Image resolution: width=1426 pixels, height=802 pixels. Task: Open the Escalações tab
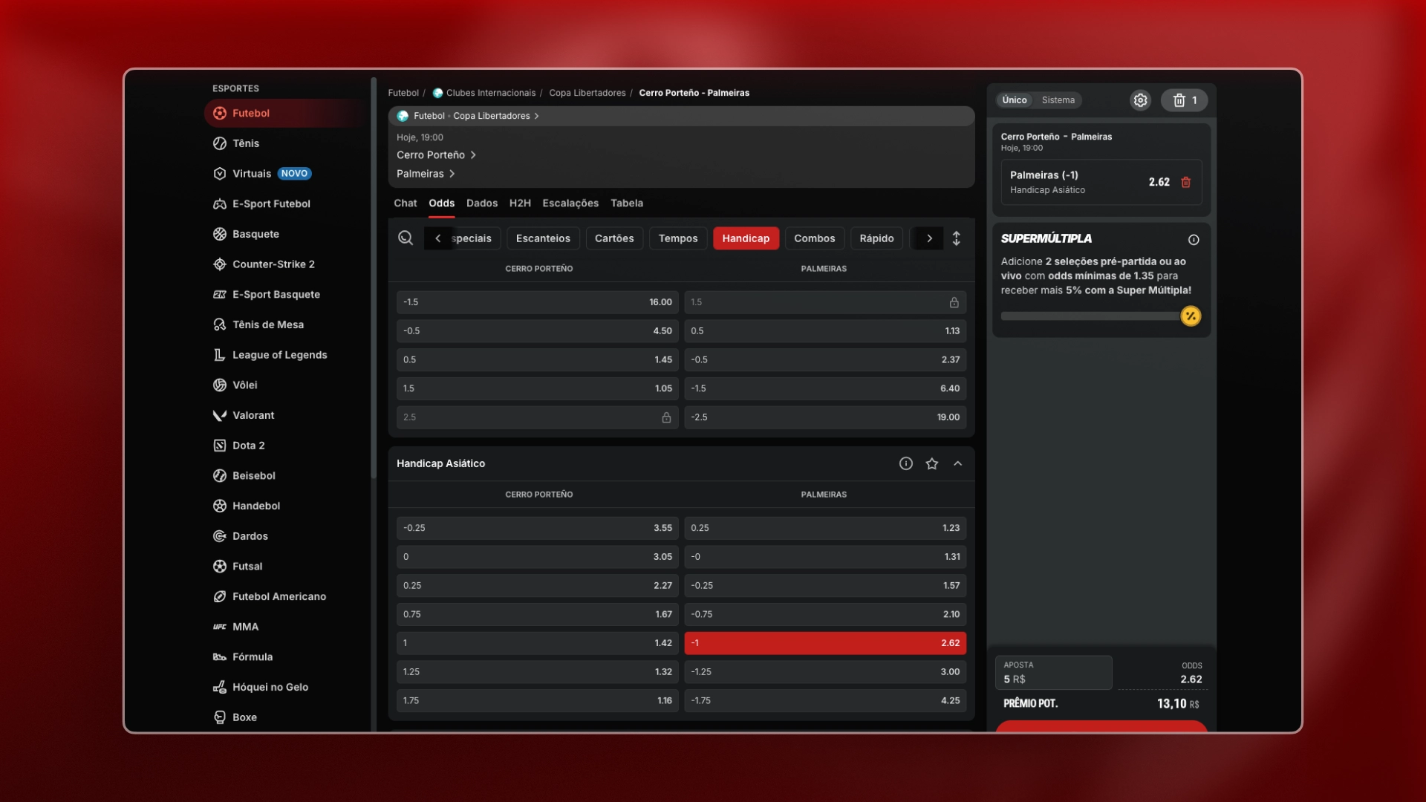click(570, 203)
